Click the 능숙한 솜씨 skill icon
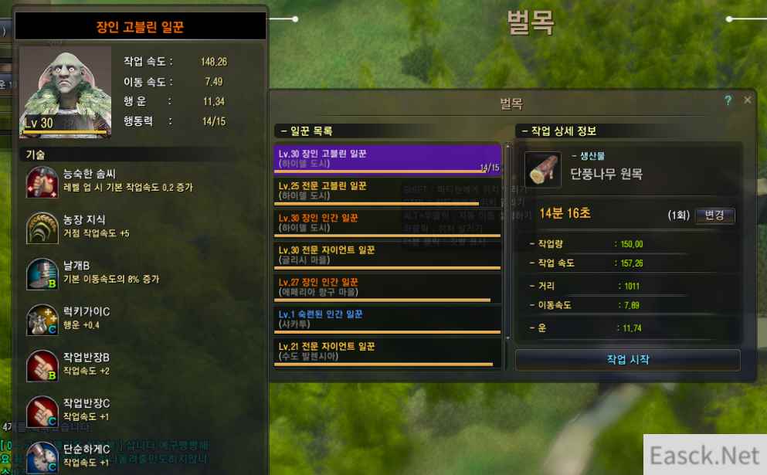This screenshot has height=475, width=767. click(x=42, y=182)
